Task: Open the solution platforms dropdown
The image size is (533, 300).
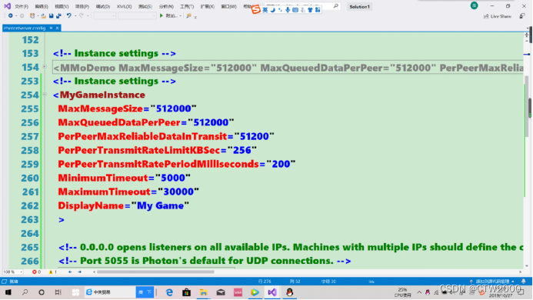Action: (137, 15)
